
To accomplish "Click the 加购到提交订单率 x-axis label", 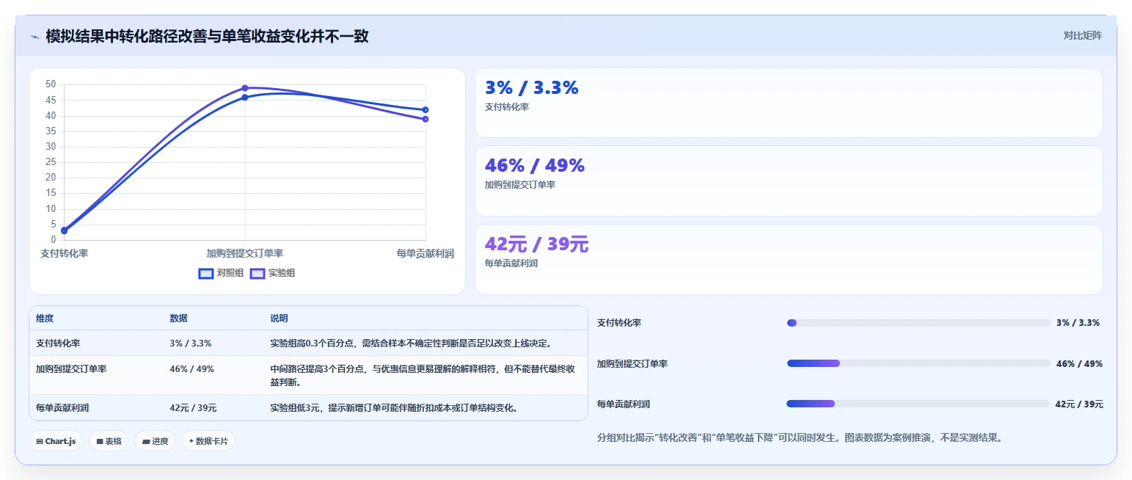I will [245, 253].
